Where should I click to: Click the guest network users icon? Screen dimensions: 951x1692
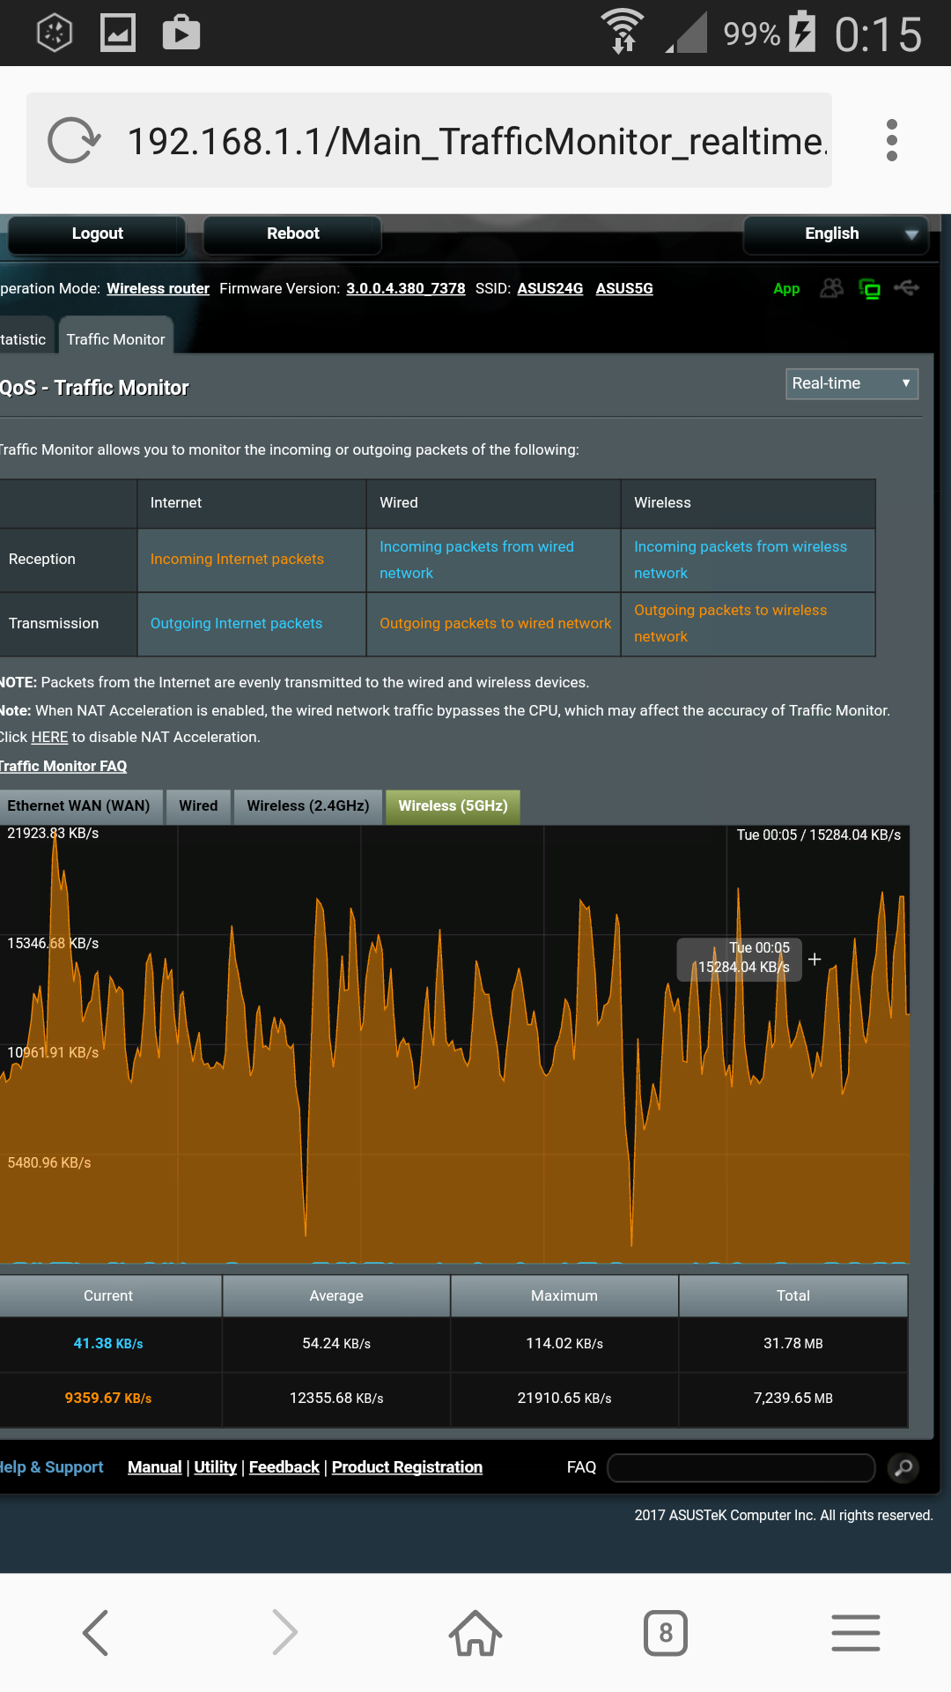pos(831,288)
